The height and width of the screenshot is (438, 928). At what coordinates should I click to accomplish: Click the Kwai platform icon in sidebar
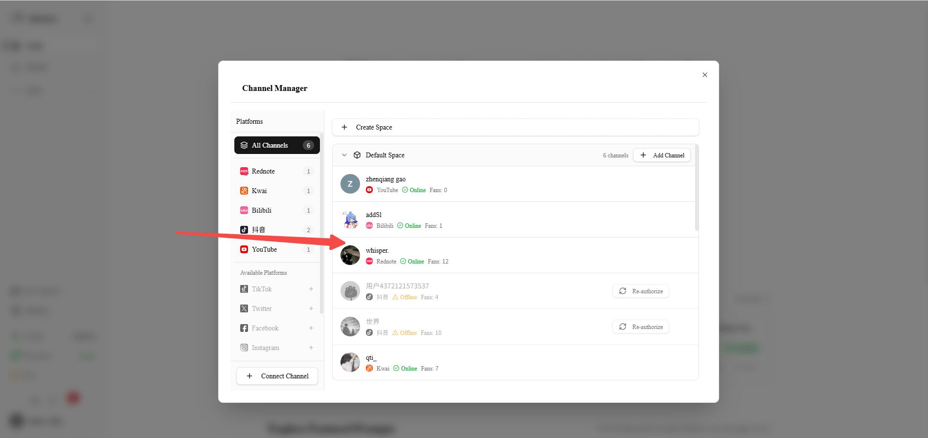(244, 191)
